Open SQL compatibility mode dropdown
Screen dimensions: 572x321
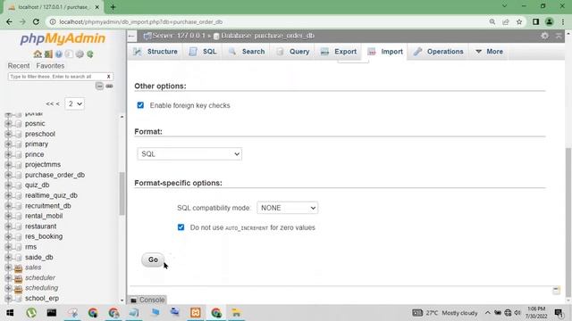[287, 208]
